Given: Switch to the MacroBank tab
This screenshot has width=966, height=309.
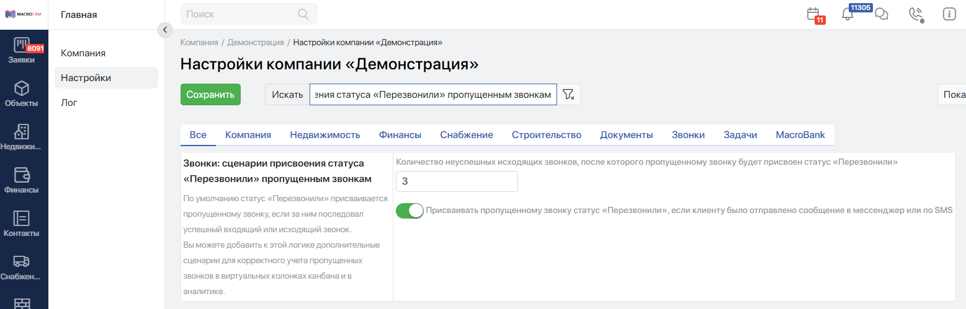Looking at the screenshot, I should point(800,135).
